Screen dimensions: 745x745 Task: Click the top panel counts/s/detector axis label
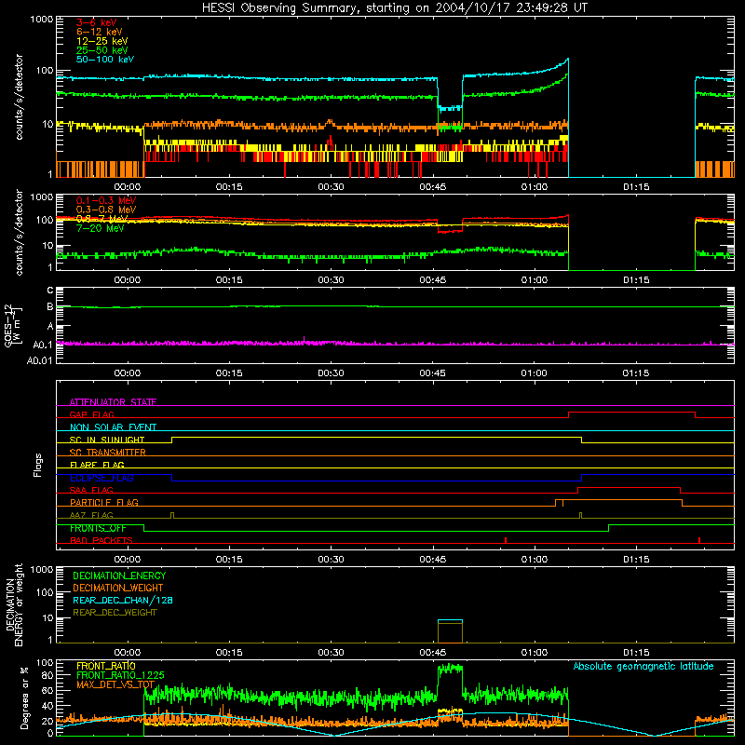[19, 97]
